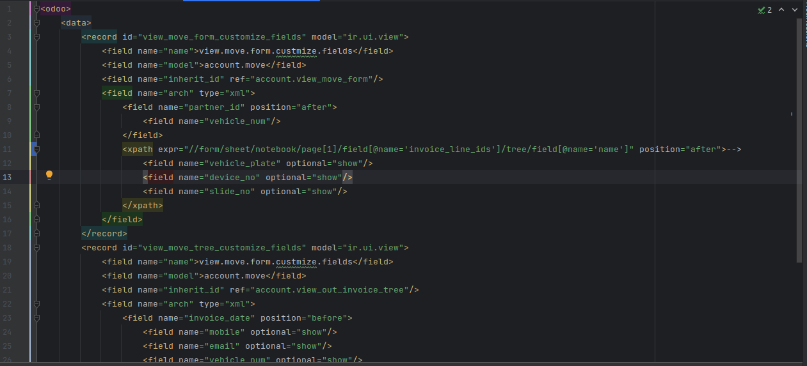Collapse the arch field fold on line 7
The height and width of the screenshot is (366, 807).
point(36,93)
